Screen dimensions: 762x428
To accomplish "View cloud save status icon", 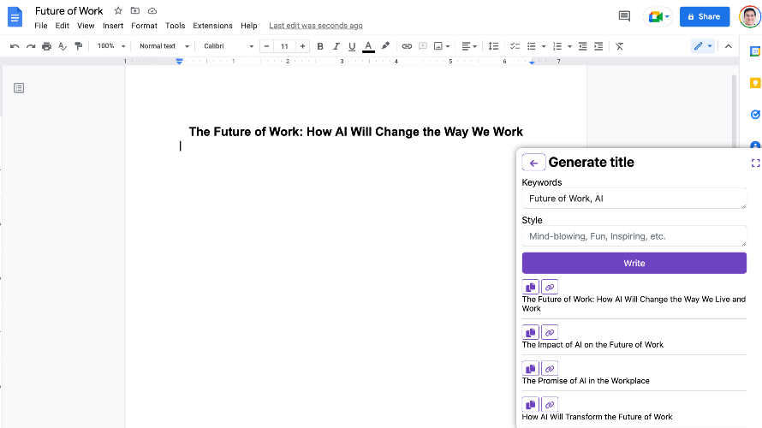I will click(152, 10).
